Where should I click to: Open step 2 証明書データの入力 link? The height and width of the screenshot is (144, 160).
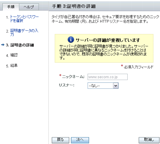(x=24, y=32)
